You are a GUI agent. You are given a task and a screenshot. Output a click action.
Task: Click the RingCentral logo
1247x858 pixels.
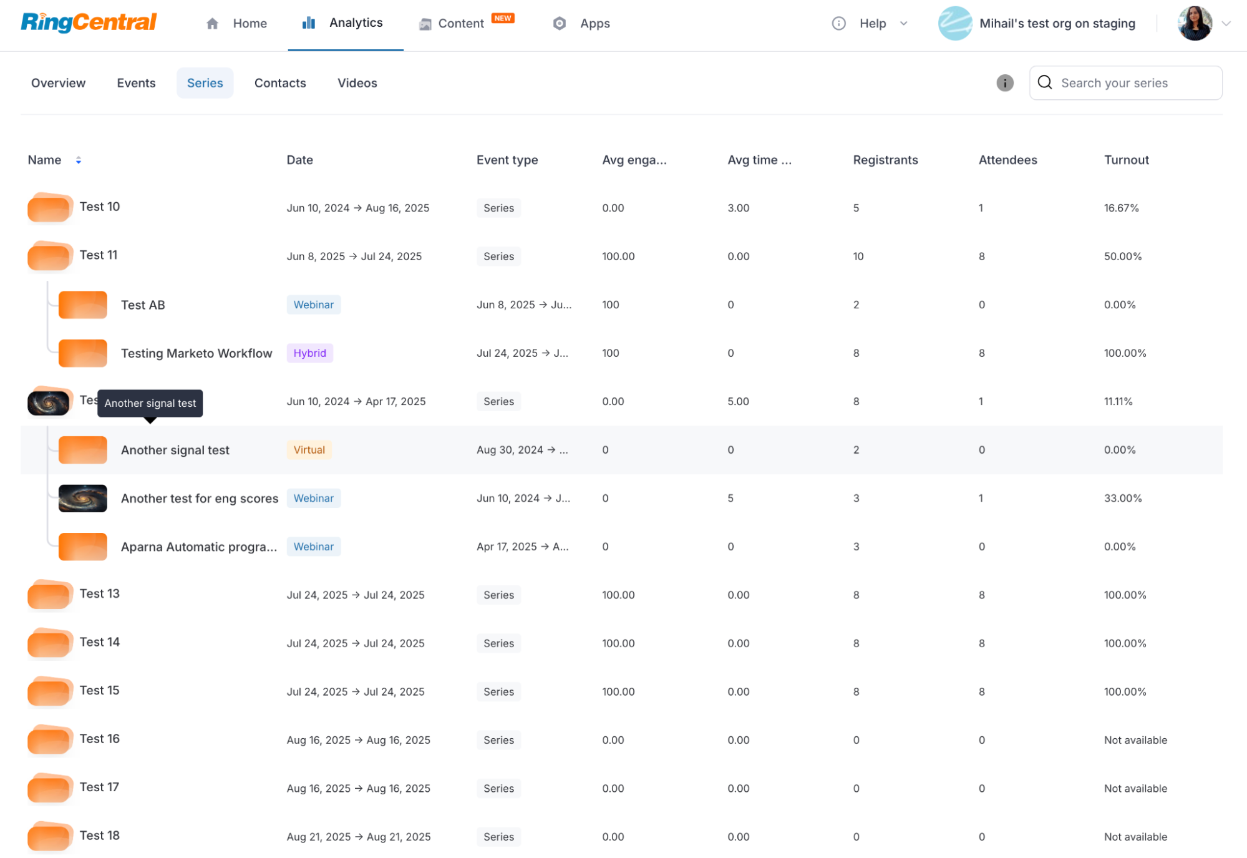[x=88, y=22]
